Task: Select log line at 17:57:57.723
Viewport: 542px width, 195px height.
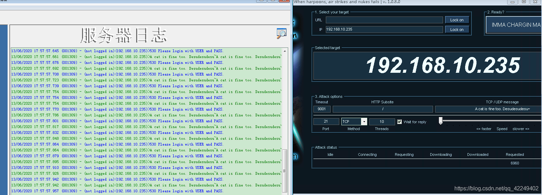Action: coord(146,80)
